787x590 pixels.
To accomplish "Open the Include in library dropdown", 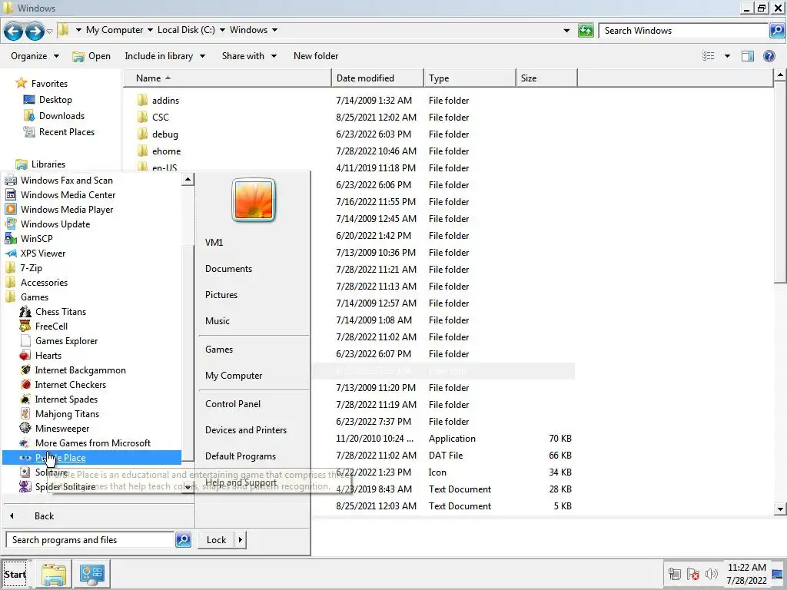I will click(164, 55).
